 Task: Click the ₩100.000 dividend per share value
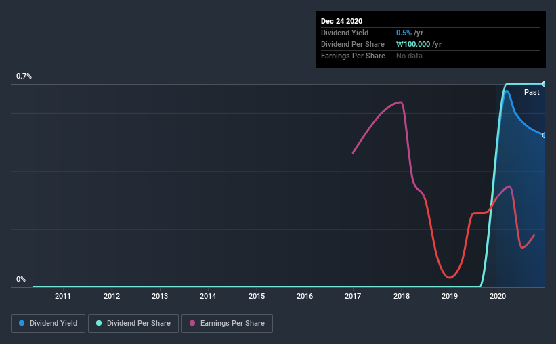tap(413, 44)
